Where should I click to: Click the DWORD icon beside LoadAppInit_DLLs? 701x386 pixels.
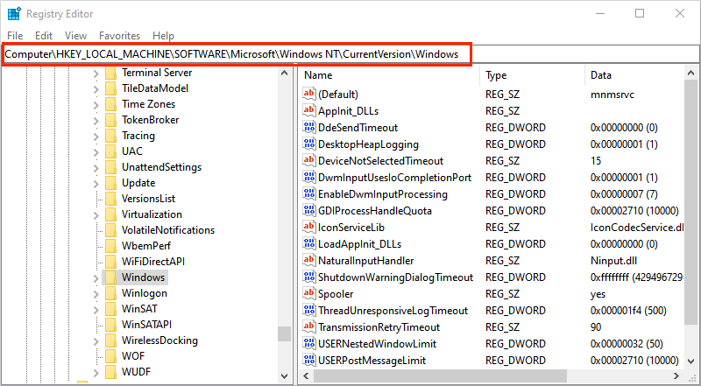[x=309, y=244]
